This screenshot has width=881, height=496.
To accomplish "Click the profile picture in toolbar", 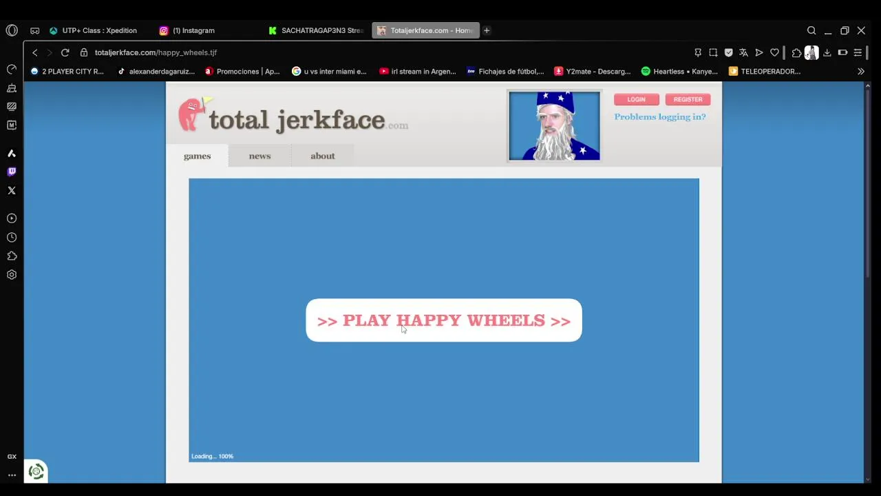I will point(811,52).
